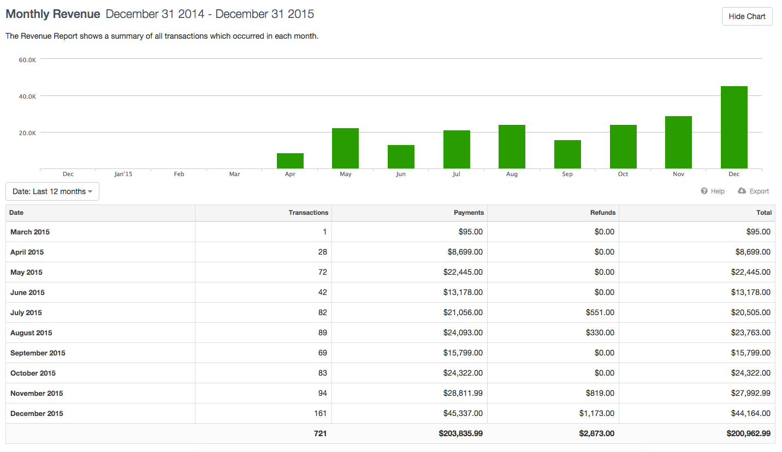The width and height of the screenshot is (782, 452).
Task: Click the $819.00 refund in November row
Action: tap(600, 394)
